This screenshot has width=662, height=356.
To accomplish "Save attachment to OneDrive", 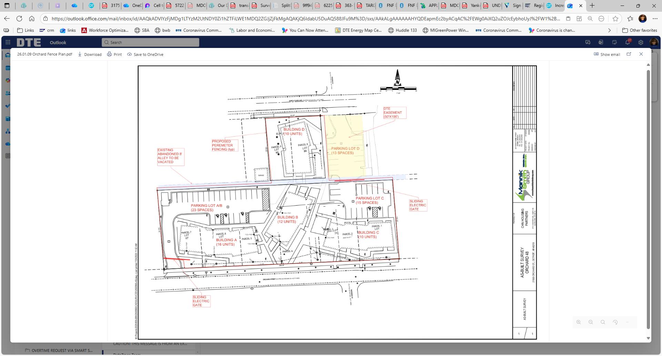I will tap(145, 54).
